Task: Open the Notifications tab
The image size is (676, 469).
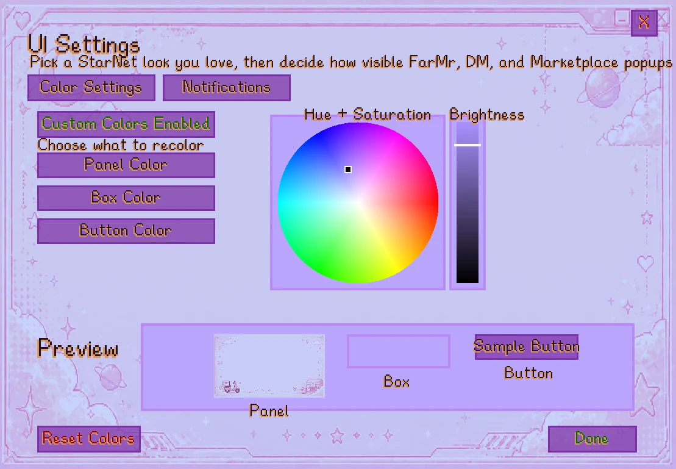Action: (226, 88)
